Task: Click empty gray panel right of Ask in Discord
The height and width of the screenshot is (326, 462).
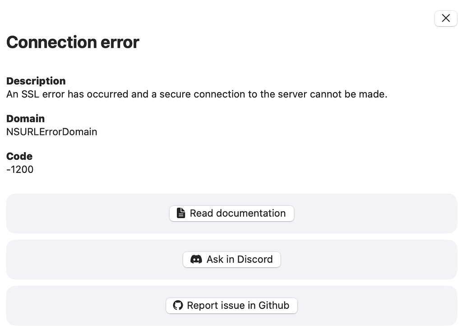Action: click(x=370, y=260)
